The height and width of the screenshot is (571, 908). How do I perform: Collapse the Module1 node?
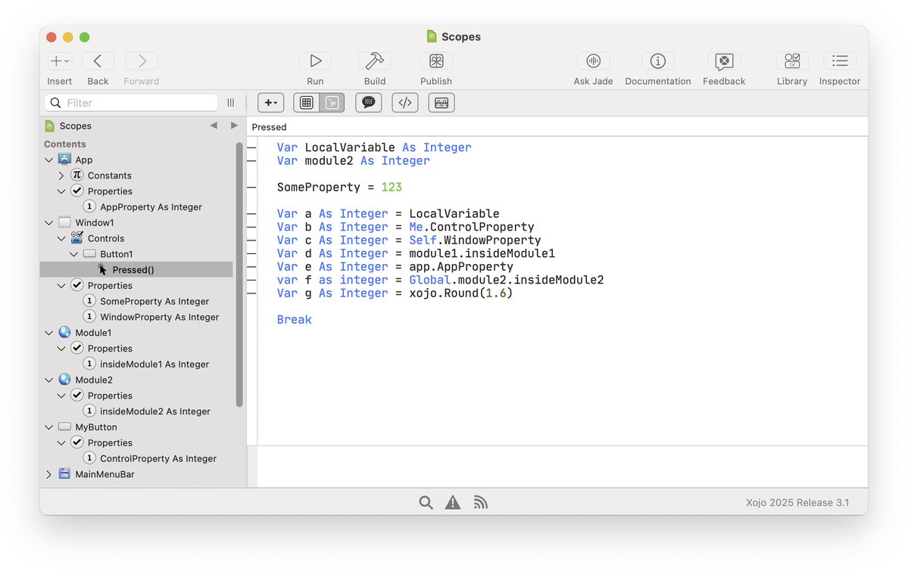coord(48,333)
